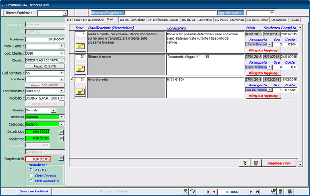Open the Categoria Reclamo dropdown
This screenshot has height=196, width=310.
pyautogui.click(x=62, y=124)
